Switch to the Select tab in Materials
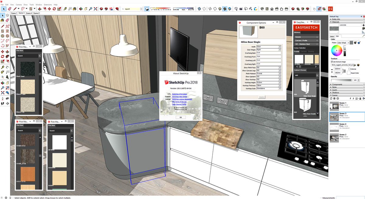365x199 pixels. [x=332, y=36]
